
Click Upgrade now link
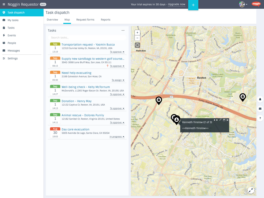(177, 4)
